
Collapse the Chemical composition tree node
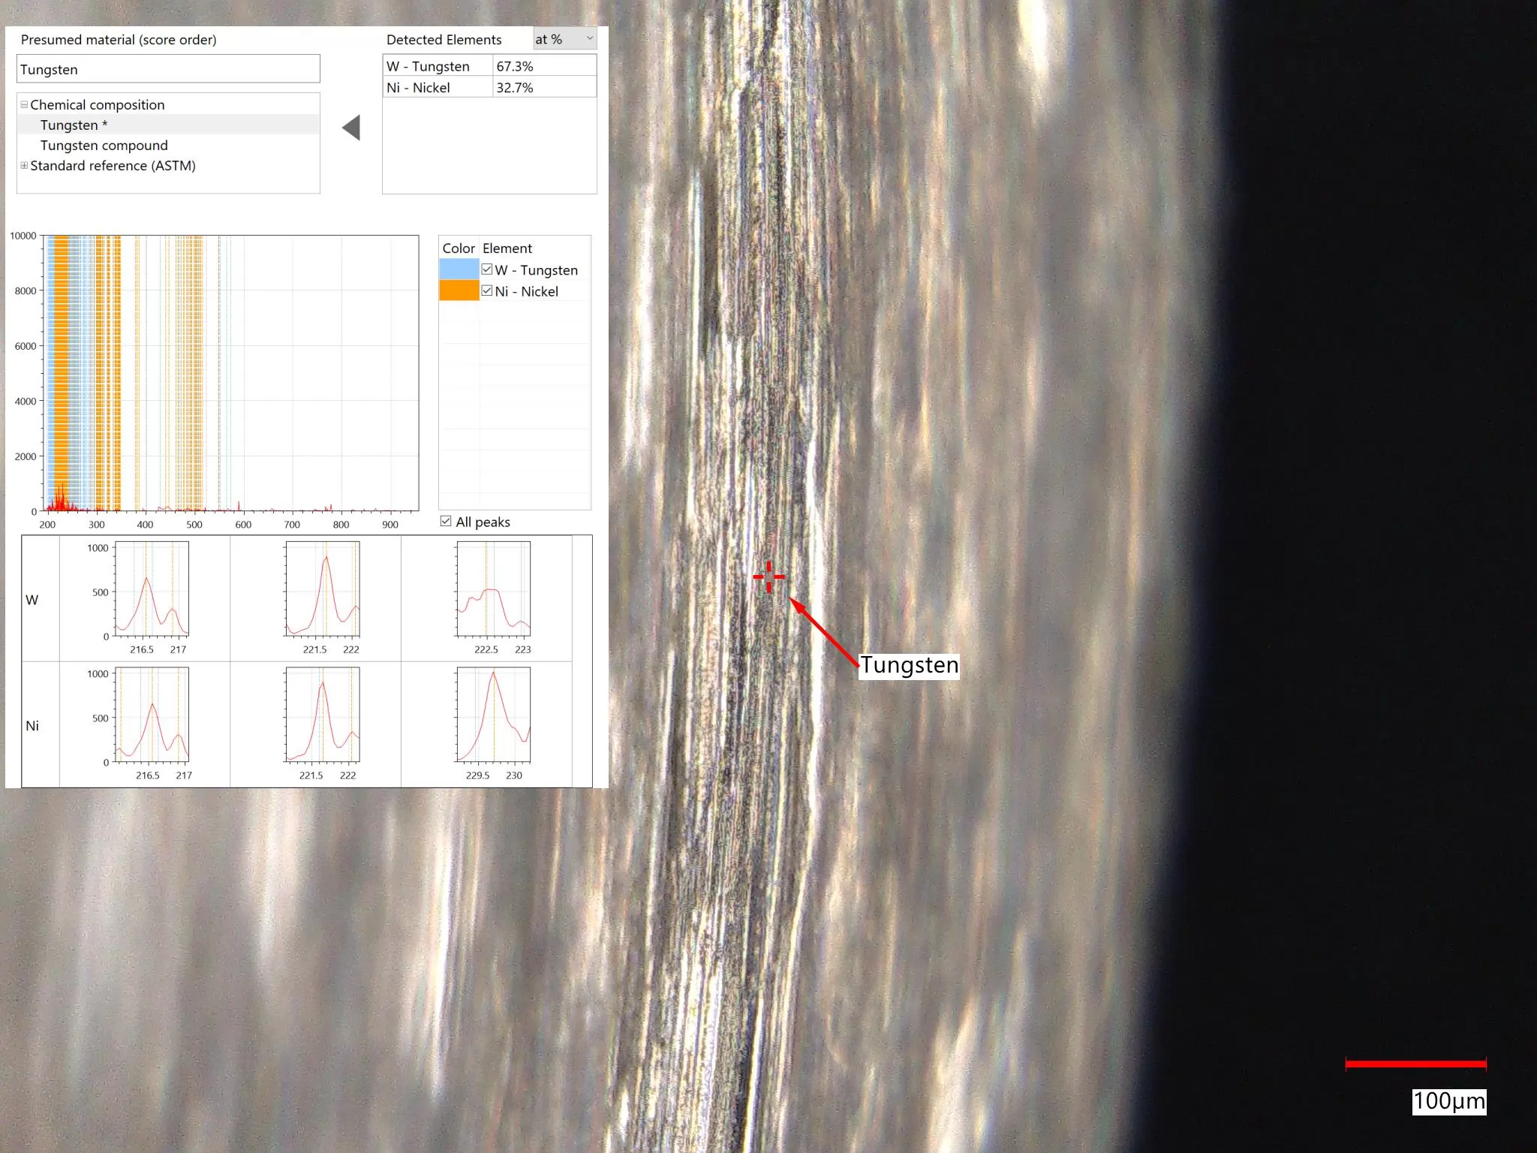tap(24, 104)
